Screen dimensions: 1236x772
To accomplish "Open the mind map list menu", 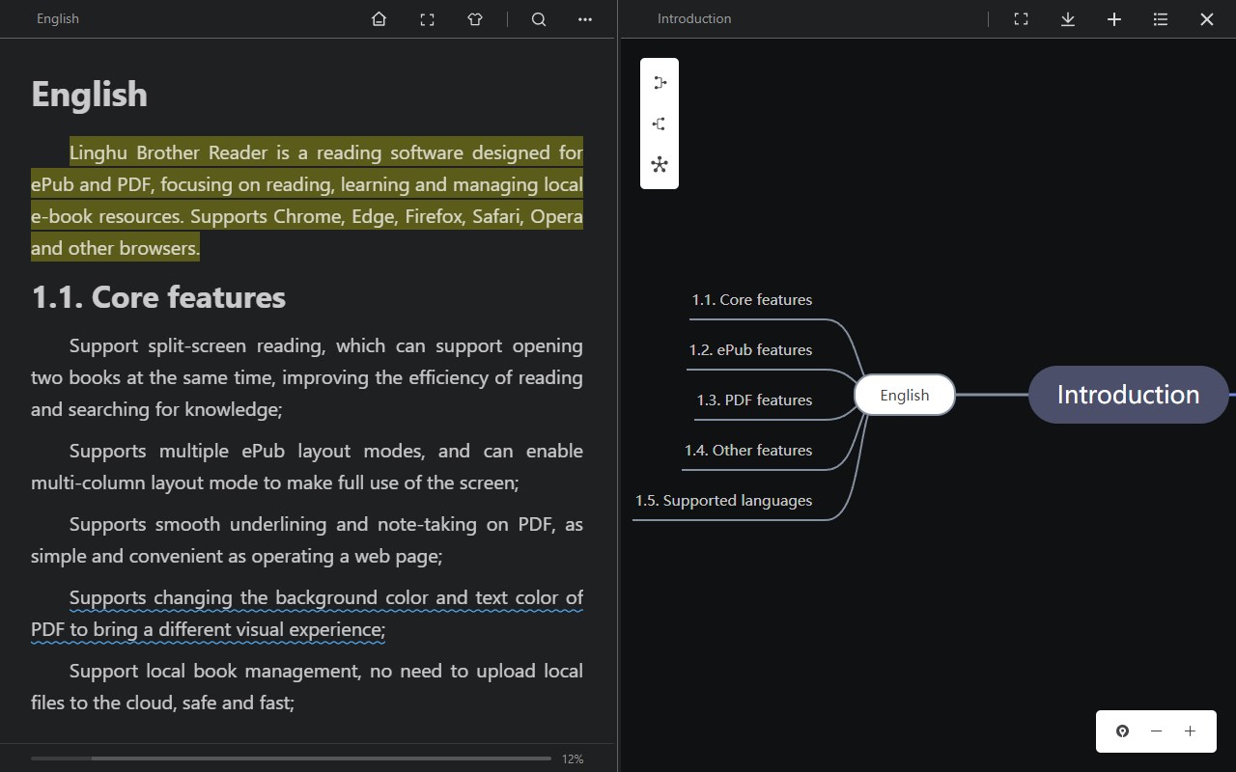I will click(x=1160, y=19).
